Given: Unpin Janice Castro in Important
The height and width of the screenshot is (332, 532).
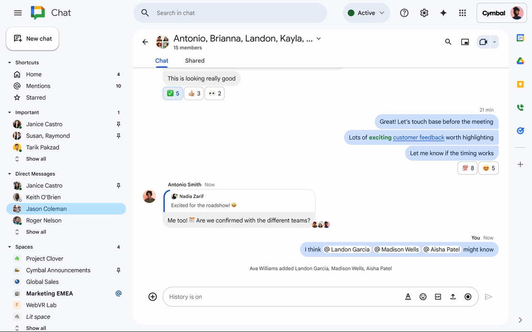Looking at the screenshot, I should coord(118,124).
